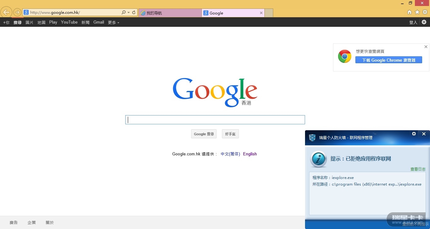Open 圖片 in the Google bar
The height and width of the screenshot is (229, 430).
pyautogui.click(x=30, y=22)
